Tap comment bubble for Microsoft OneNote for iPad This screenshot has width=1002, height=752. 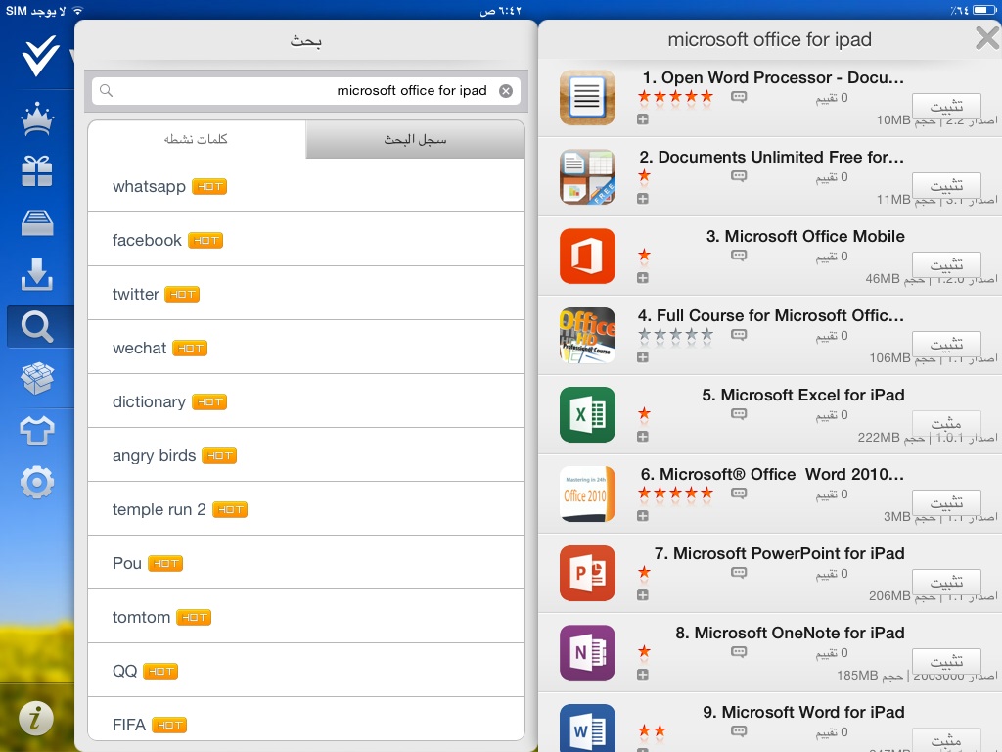tap(739, 652)
